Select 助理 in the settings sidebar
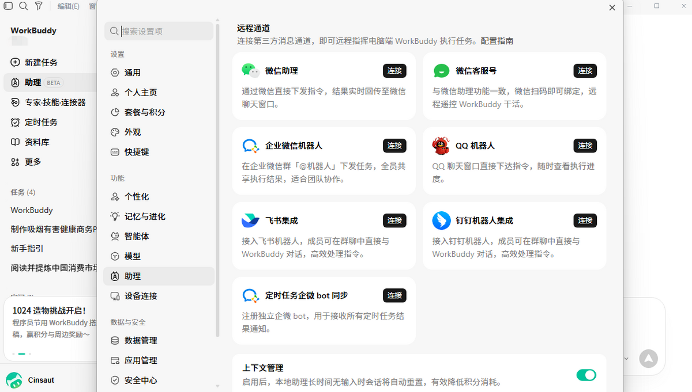 point(159,276)
